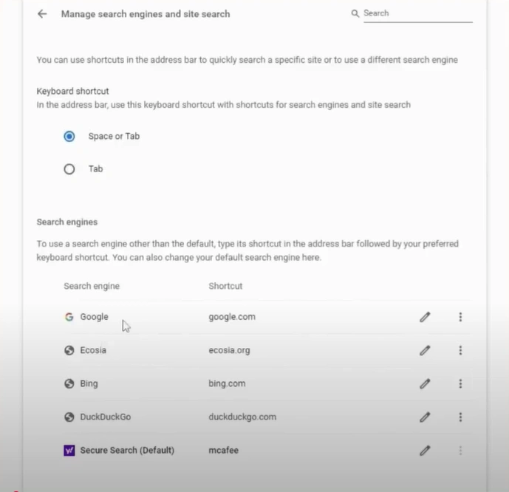The image size is (509, 492).
Task: Click the magnifier icon in settings search
Action: pyautogui.click(x=355, y=13)
